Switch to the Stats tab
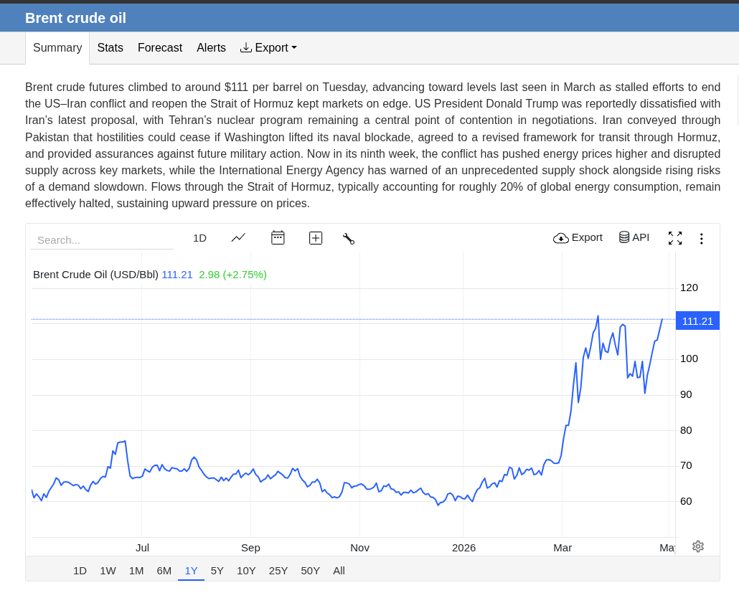 [110, 47]
